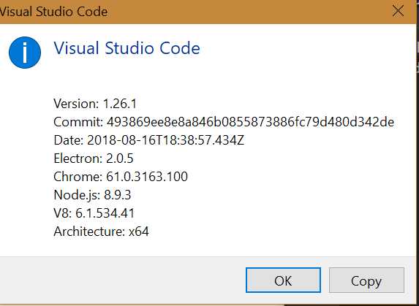
Task: Click the 'Electron: 2.0.5' line
Action: tap(94, 158)
